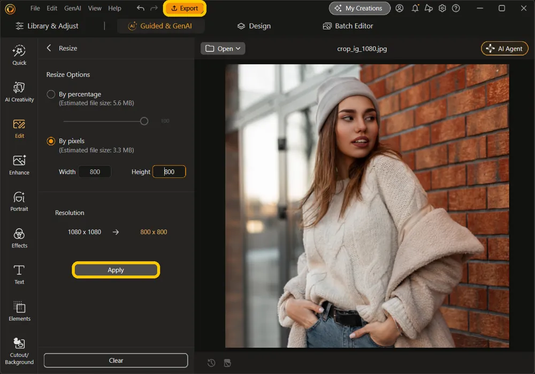The image size is (535, 374).
Task: Click the crop_ig_1080.jpg file name
Action: 362,49
